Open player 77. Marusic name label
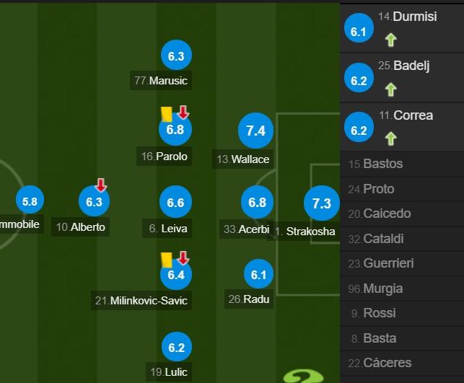 161,81
